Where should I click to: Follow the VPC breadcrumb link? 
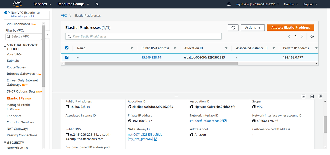(64, 16)
